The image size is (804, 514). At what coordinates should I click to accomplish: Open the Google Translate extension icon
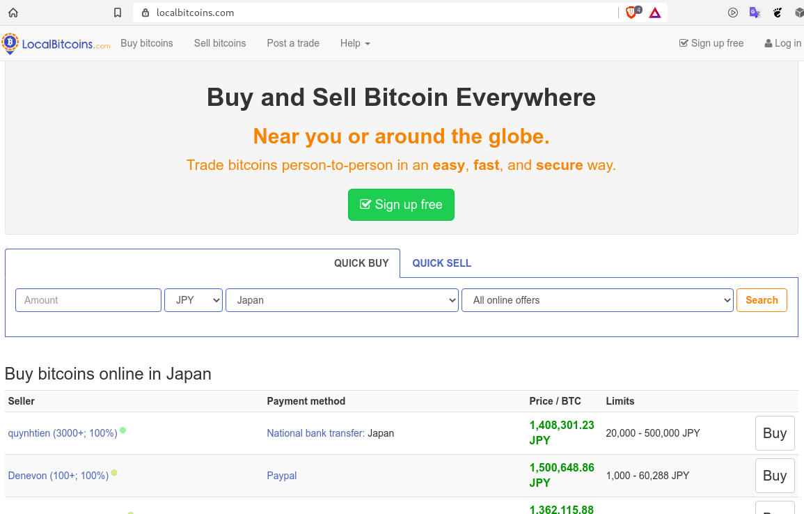point(755,13)
